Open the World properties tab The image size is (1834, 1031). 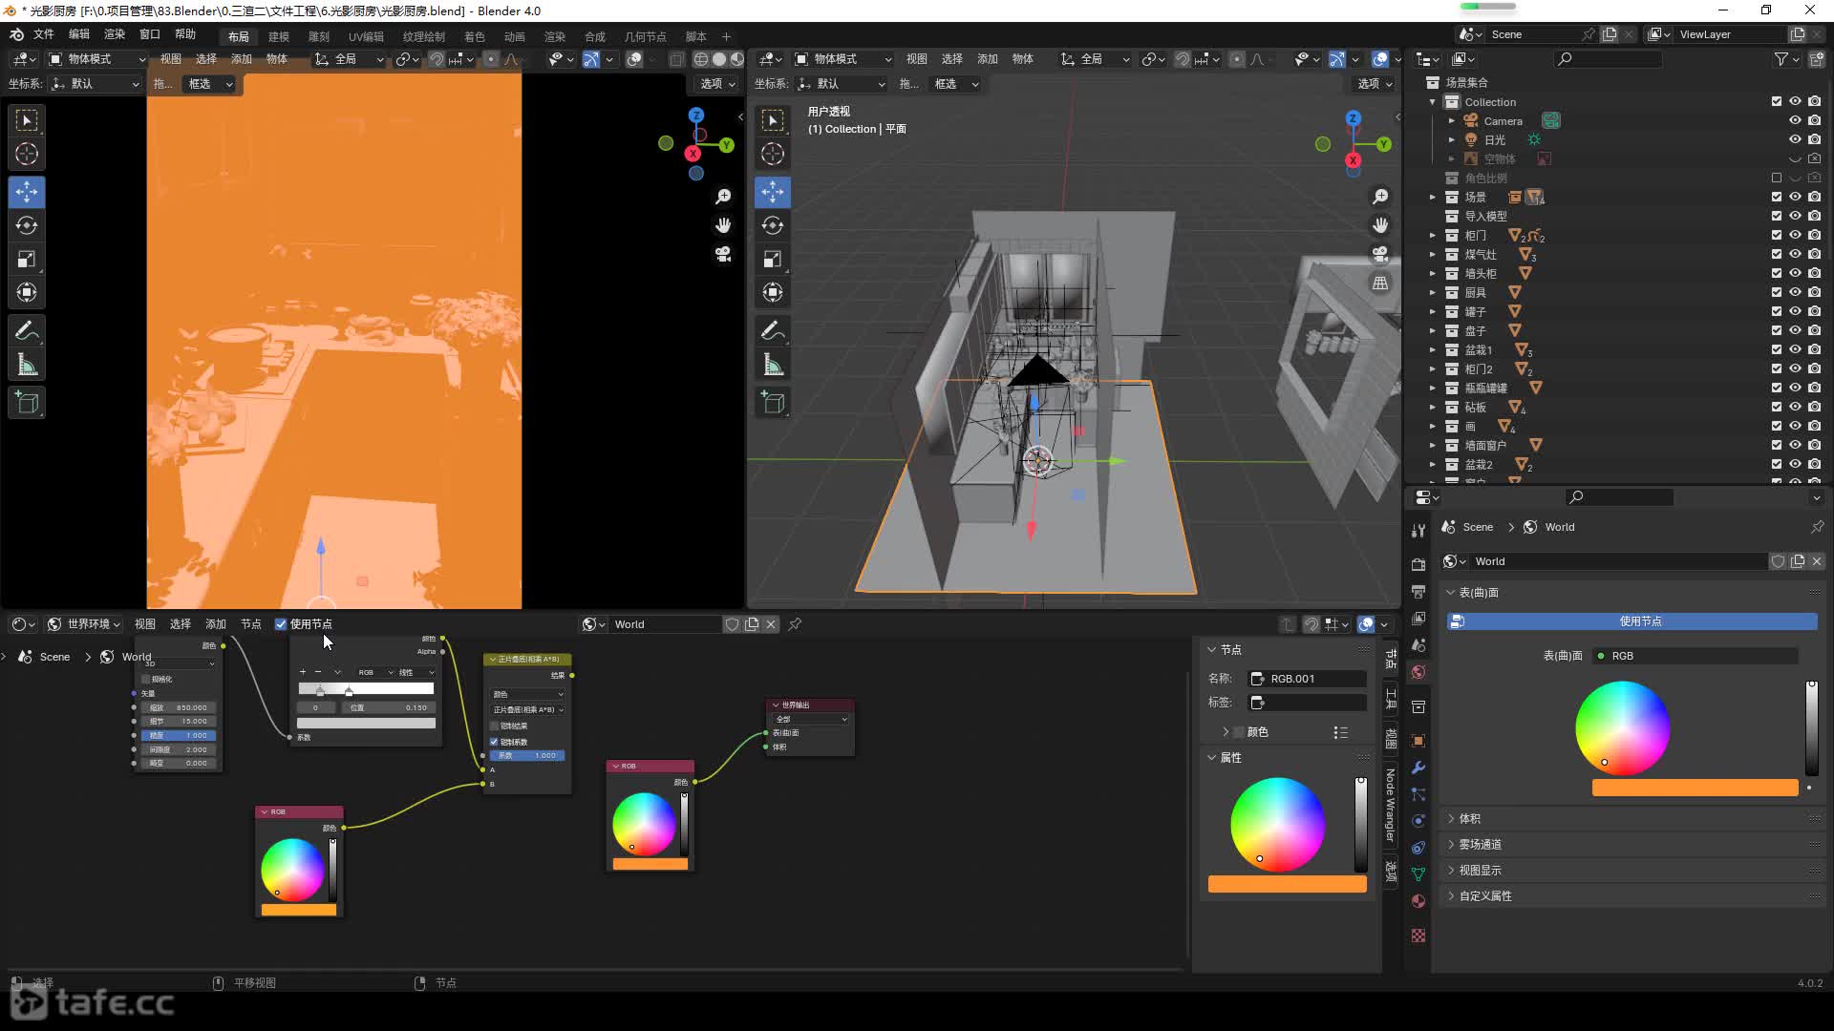pyautogui.click(x=1418, y=672)
